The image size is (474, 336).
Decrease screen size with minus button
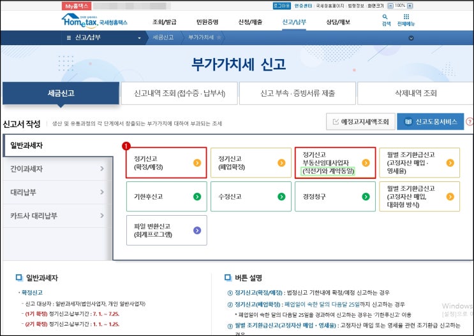click(390, 6)
